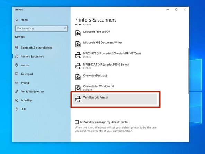The width and height of the screenshot is (205, 154).
Task: Select the WiFi Barcode Printer entry
Action: pyautogui.click(x=115, y=99)
